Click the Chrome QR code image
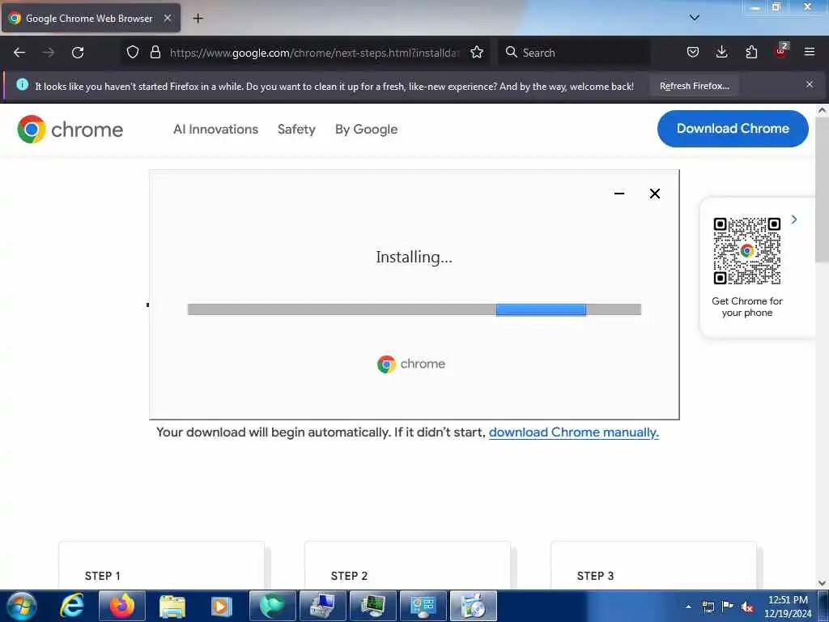Screen dimensions: 829x622 point(746,251)
